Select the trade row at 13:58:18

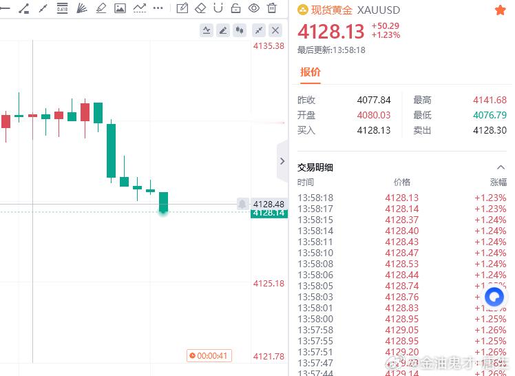point(402,198)
